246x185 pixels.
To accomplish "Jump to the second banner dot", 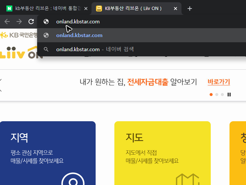I will pos(217,95).
